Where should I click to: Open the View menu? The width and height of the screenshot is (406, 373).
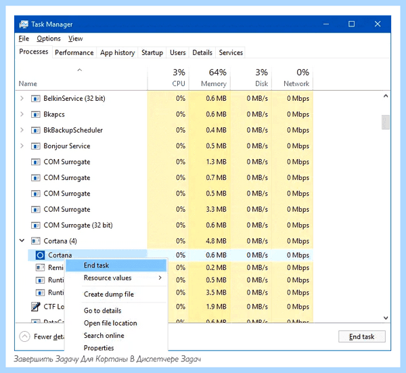(75, 39)
